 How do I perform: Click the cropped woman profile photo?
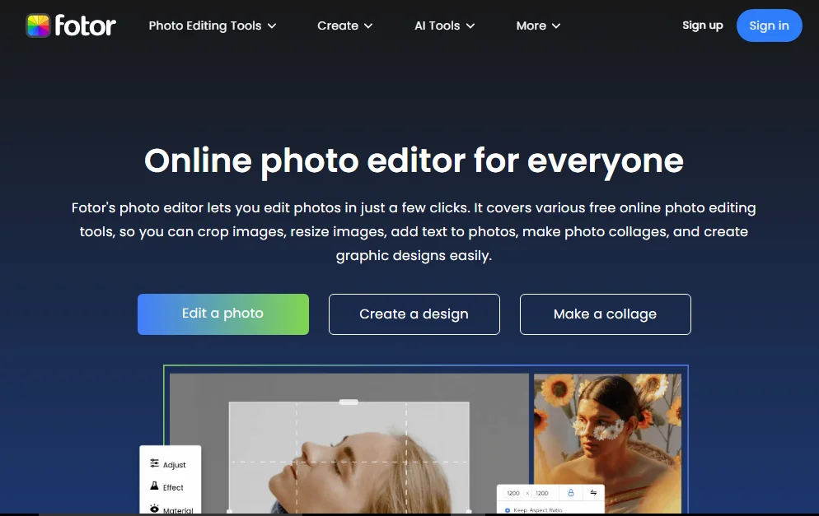349,458
